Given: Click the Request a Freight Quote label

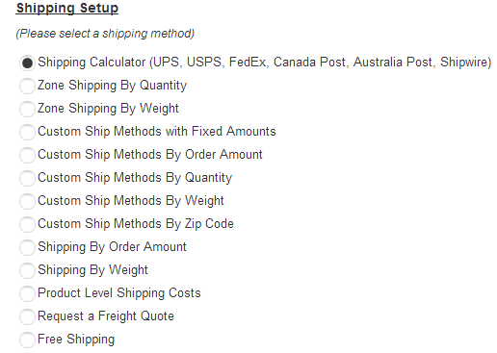Looking at the screenshot, I should pyautogui.click(x=106, y=316).
